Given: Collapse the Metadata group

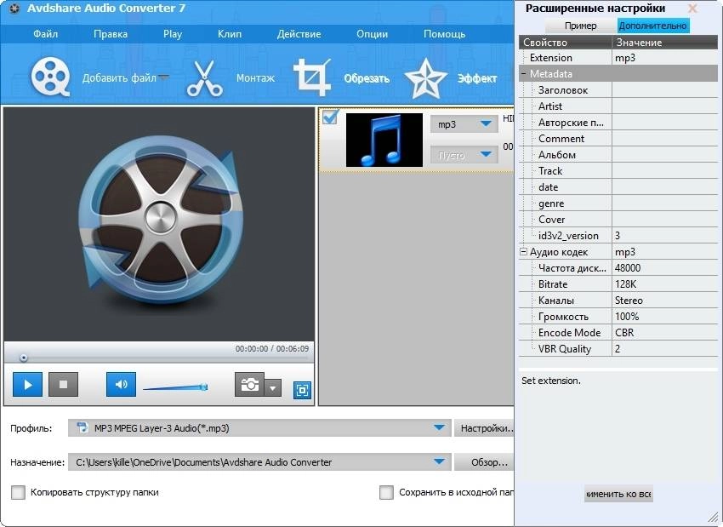Looking at the screenshot, I should [x=523, y=74].
